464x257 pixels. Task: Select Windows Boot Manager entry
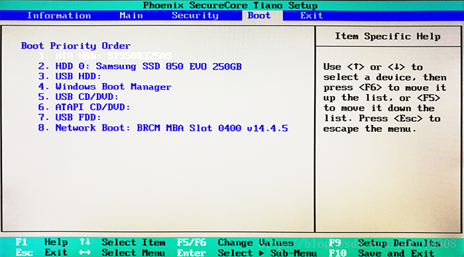click(x=105, y=87)
